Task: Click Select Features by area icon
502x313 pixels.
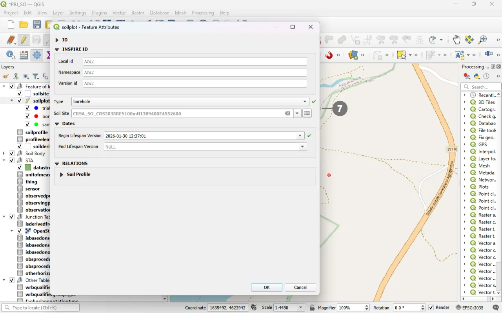Action: tap(401, 55)
